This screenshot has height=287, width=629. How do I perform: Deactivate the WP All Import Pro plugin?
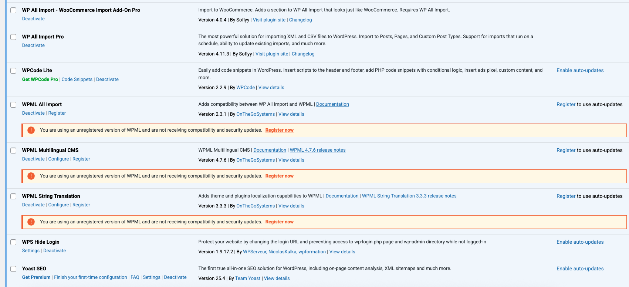(33, 45)
